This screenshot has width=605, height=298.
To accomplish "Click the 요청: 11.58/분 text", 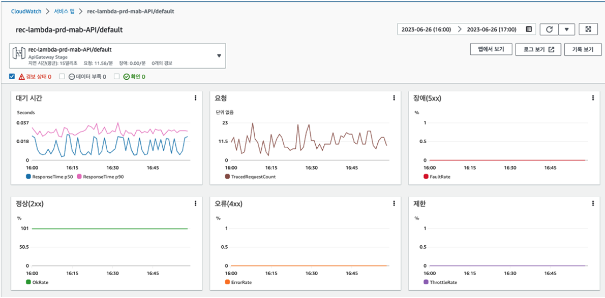I will coord(99,62).
